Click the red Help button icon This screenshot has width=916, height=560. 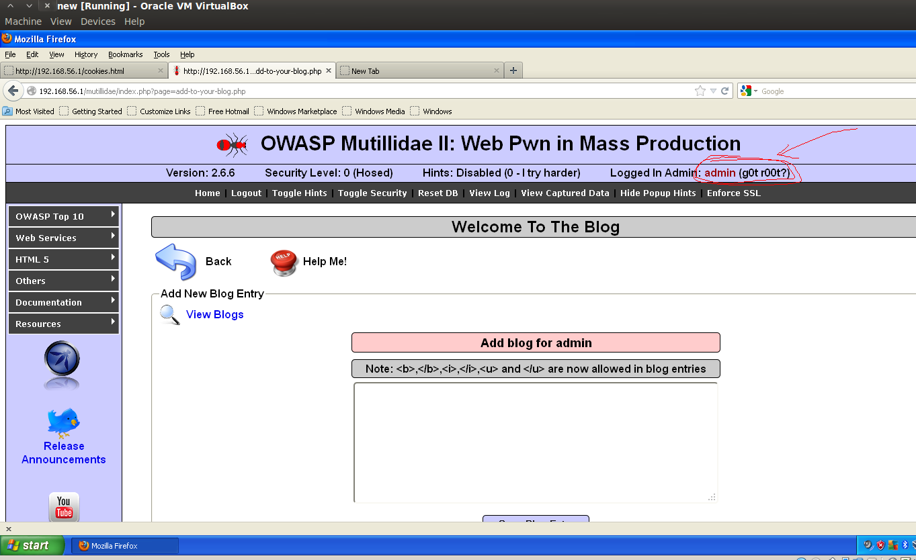coord(284,263)
